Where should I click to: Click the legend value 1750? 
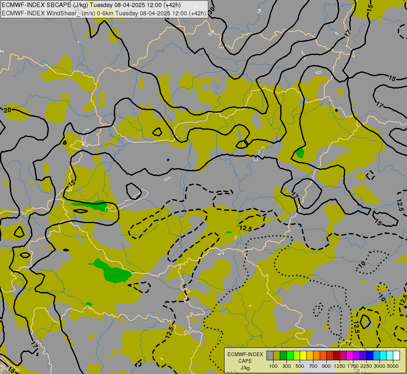(353, 366)
